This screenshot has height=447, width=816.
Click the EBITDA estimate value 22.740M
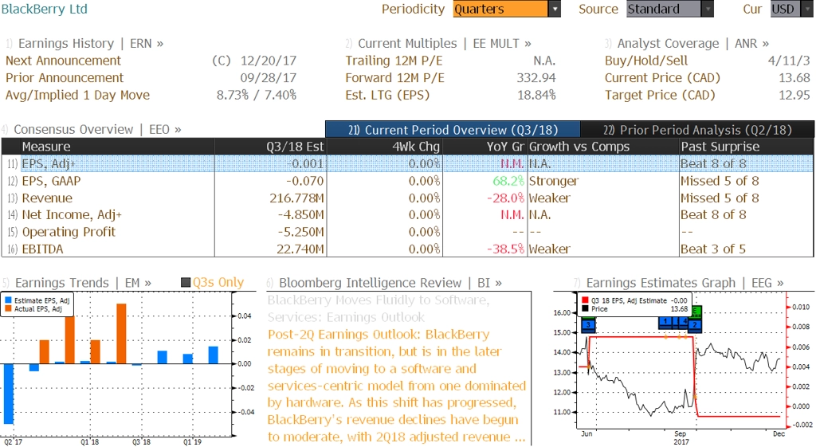pos(300,249)
